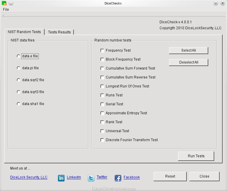The image size is (227, 191).
Task: Click the round pin button in title bar
Action: [11, 3]
